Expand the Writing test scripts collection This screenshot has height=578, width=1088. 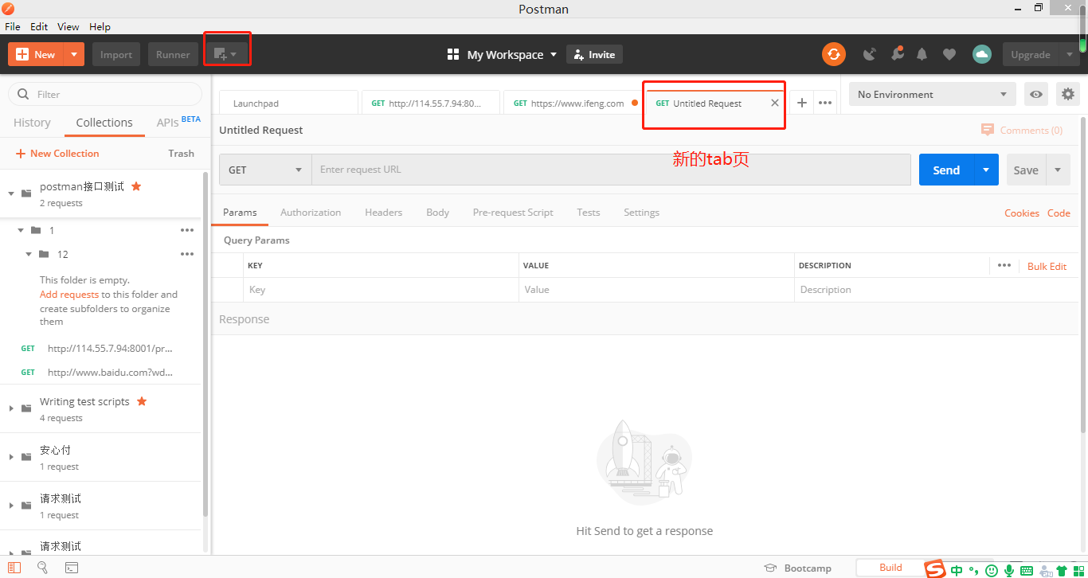(x=11, y=408)
